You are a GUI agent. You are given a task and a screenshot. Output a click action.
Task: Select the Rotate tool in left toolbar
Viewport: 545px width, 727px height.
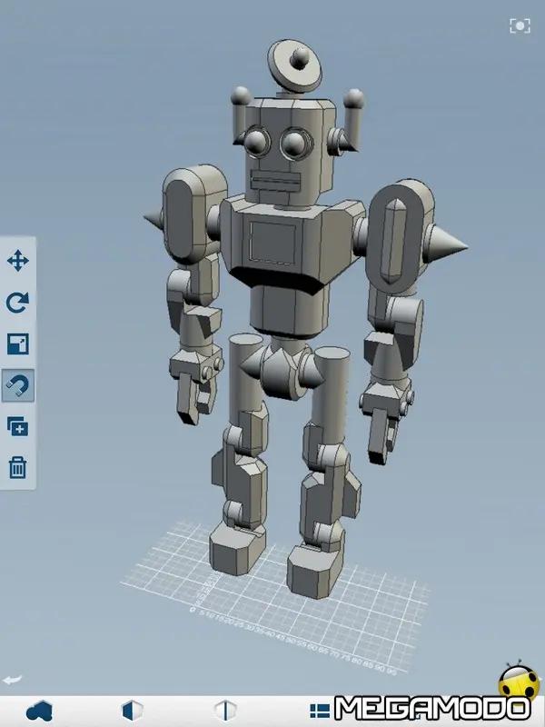pos(17,303)
